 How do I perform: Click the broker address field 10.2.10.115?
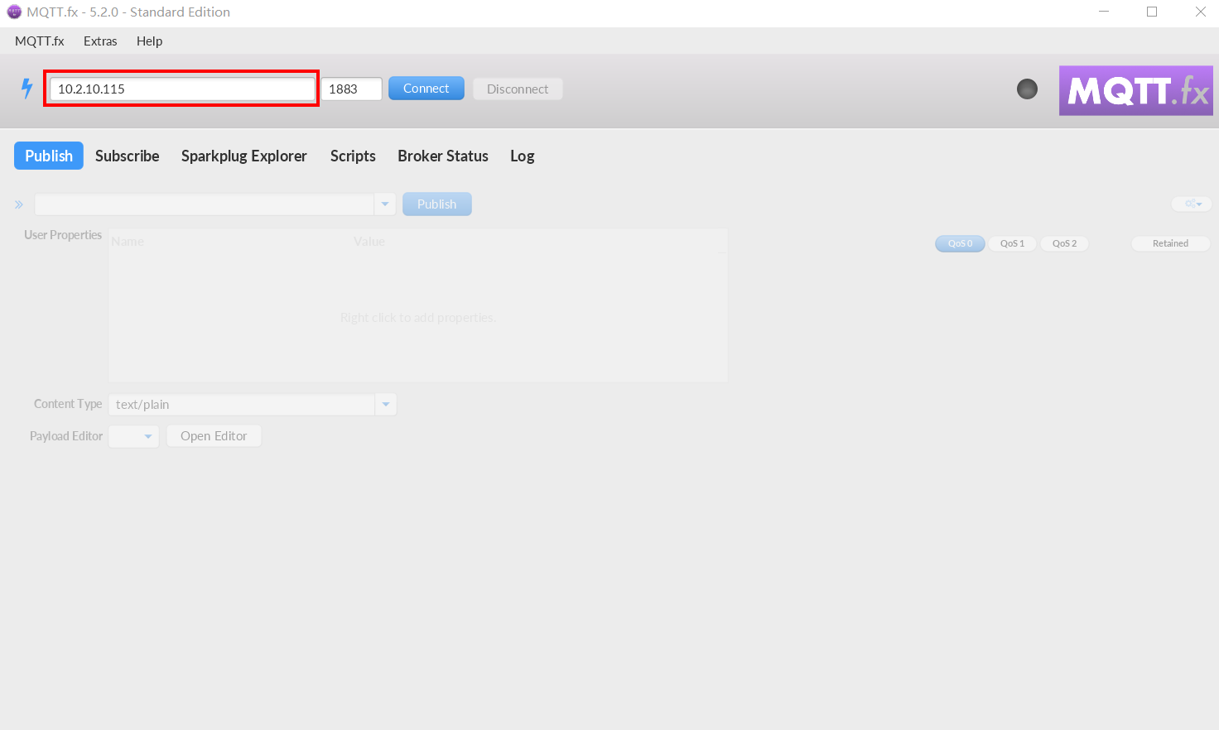(x=181, y=89)
